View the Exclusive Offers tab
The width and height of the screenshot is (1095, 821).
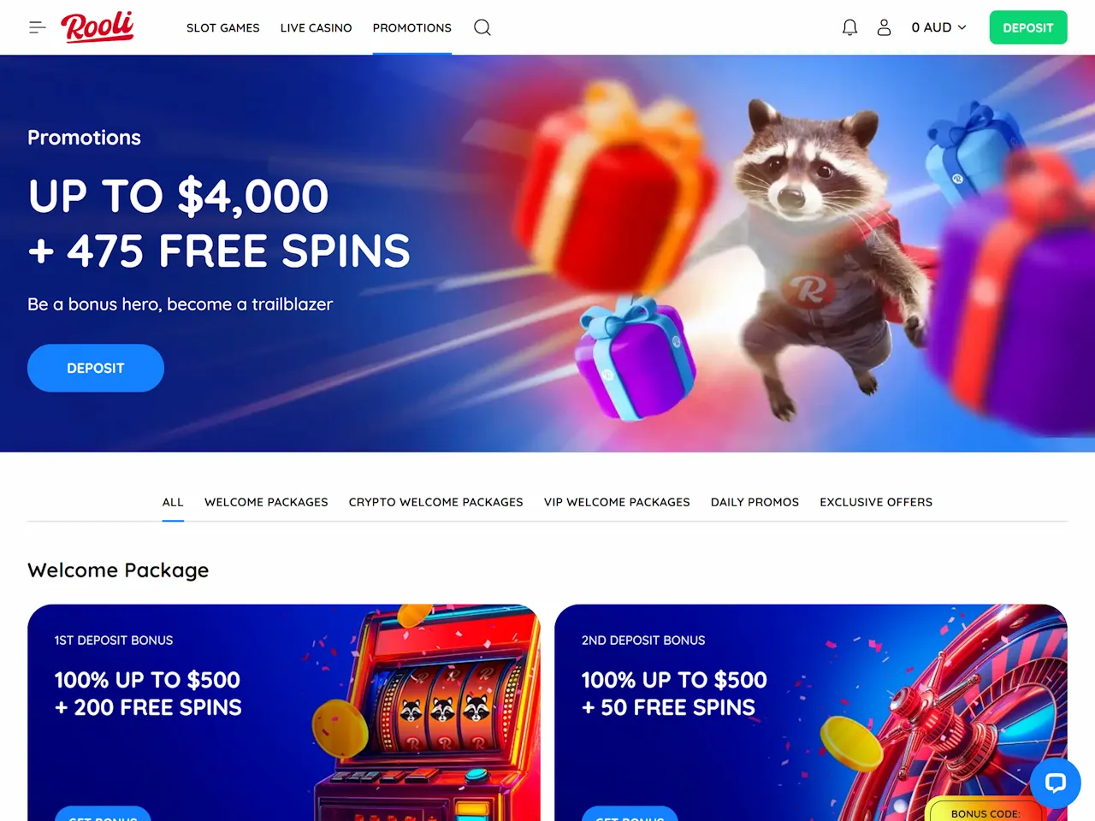tap(876, 502)
